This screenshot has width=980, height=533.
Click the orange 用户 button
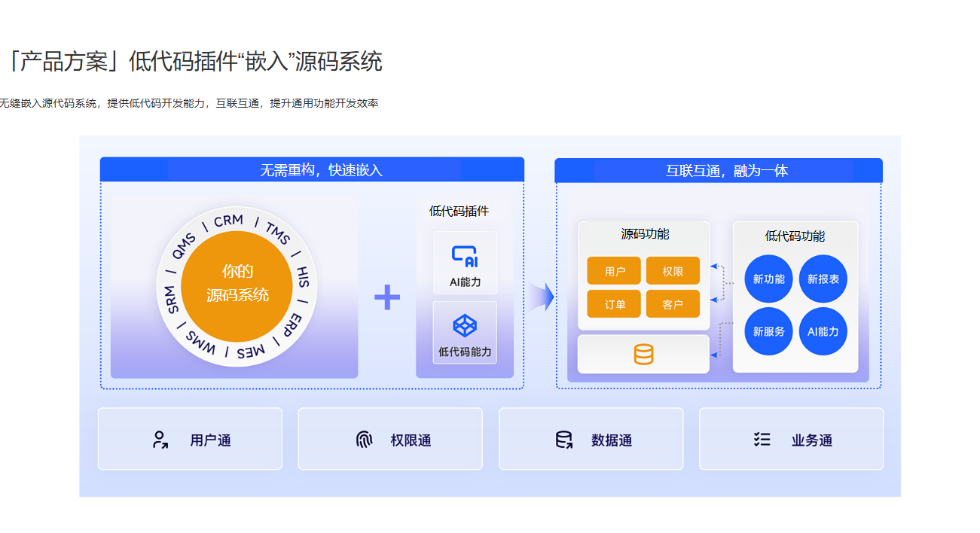point(614,271)
